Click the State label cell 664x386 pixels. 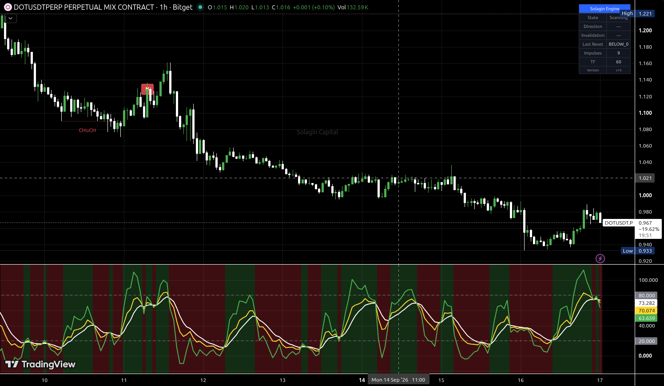tap(592, 18)
